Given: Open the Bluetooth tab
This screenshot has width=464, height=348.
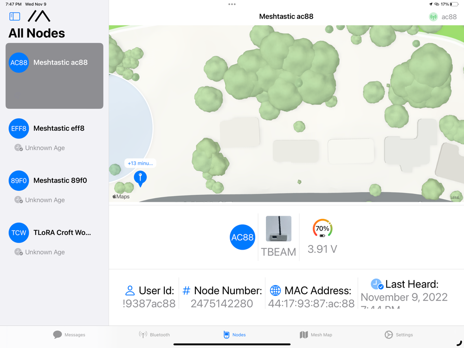Looking at the screenshot, I should (x=154, y=335).
